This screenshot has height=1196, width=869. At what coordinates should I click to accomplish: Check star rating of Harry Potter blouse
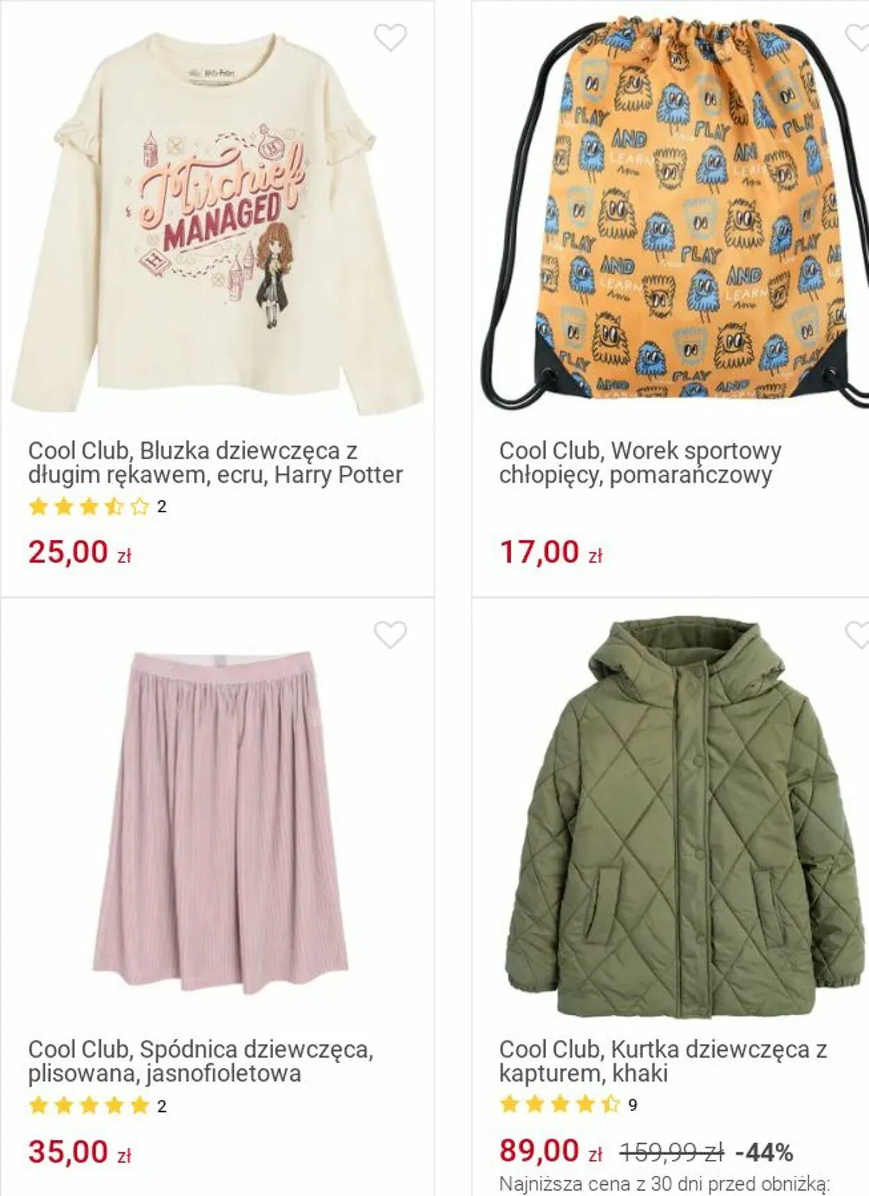[x=97, y=507]
